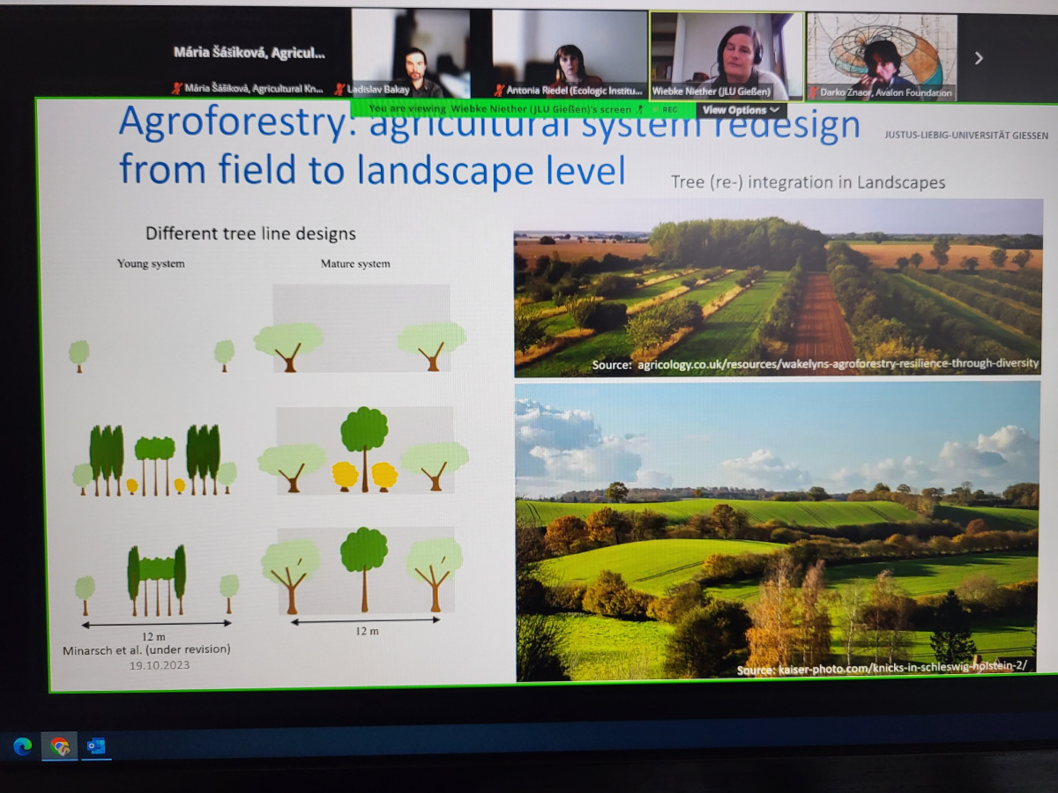Image resolution: width=1058 pixels, height=793 pixels.
Task: Select Mária Šášiková's participant tile
Action: tap(250, 53)
